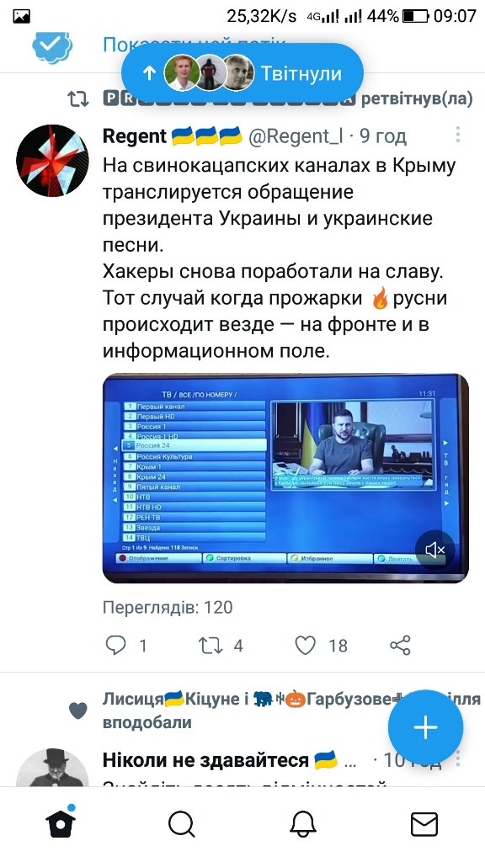Open the Search tab
Image resolution: width=485 pixels, height=862 pixels.
(x=182, y=824)
